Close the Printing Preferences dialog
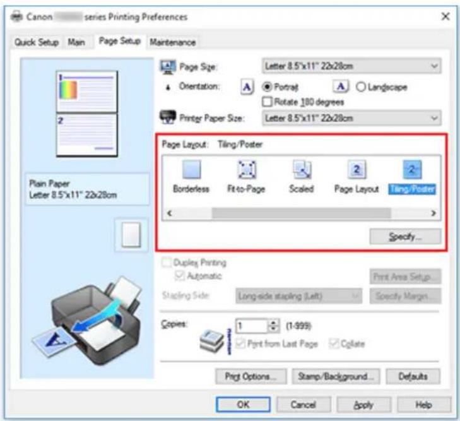Screen dimensions: 460x421 445,16
